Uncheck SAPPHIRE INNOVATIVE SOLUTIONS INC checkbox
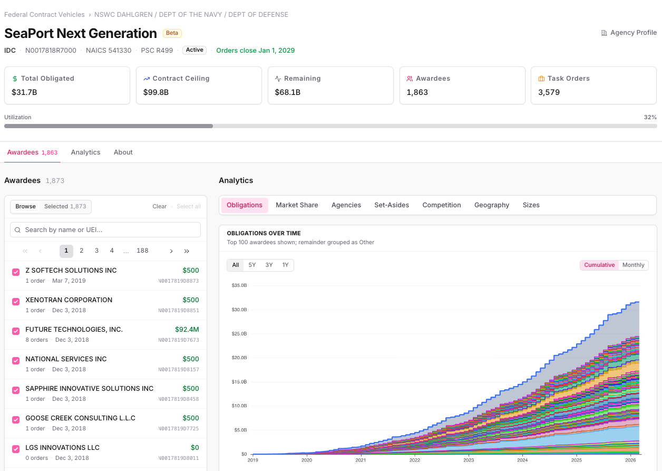This screenshot has height=471, width=662. 16,390
